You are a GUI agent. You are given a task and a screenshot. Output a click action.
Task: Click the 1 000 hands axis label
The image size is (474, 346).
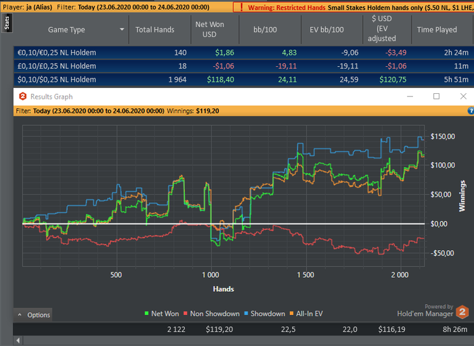[211, 275]
